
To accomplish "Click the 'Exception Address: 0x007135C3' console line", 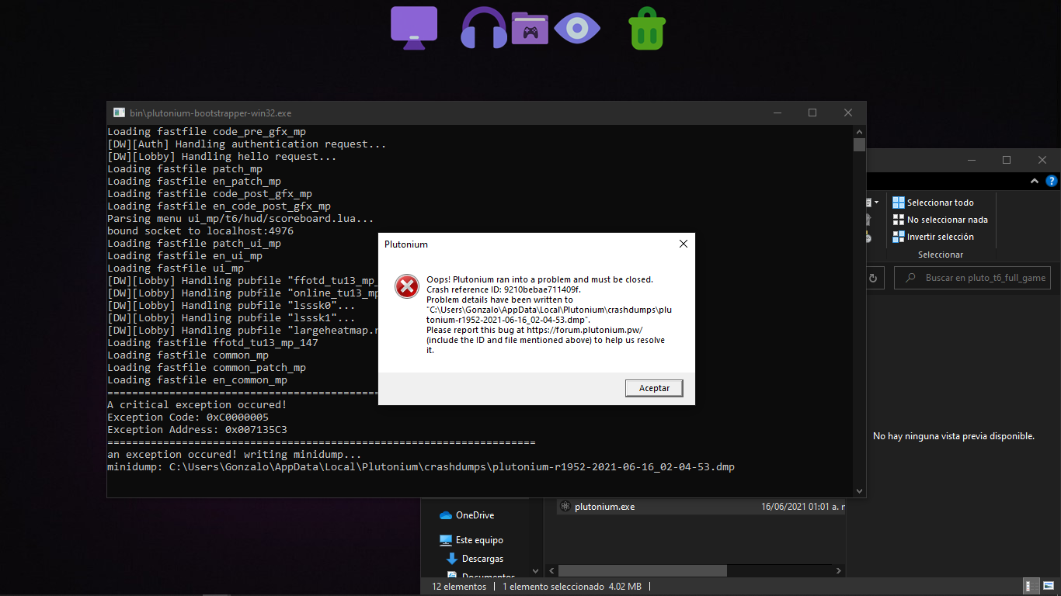I will coord(197,430).
